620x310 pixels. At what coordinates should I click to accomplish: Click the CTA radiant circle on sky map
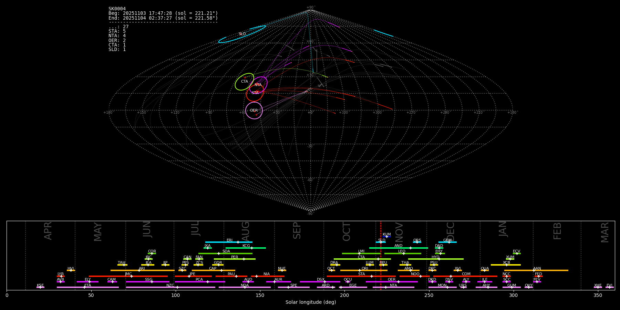pyautogui.click(x=244, y=82)
